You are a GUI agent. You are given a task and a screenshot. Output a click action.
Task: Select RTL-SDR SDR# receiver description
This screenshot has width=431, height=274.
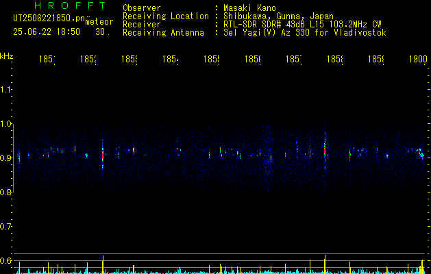(302, 25)
